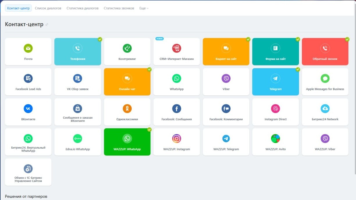This screenshot has height=200, width=356.
Task: Click the WAZZUP: Telegram label
Action: coord(226,149)
